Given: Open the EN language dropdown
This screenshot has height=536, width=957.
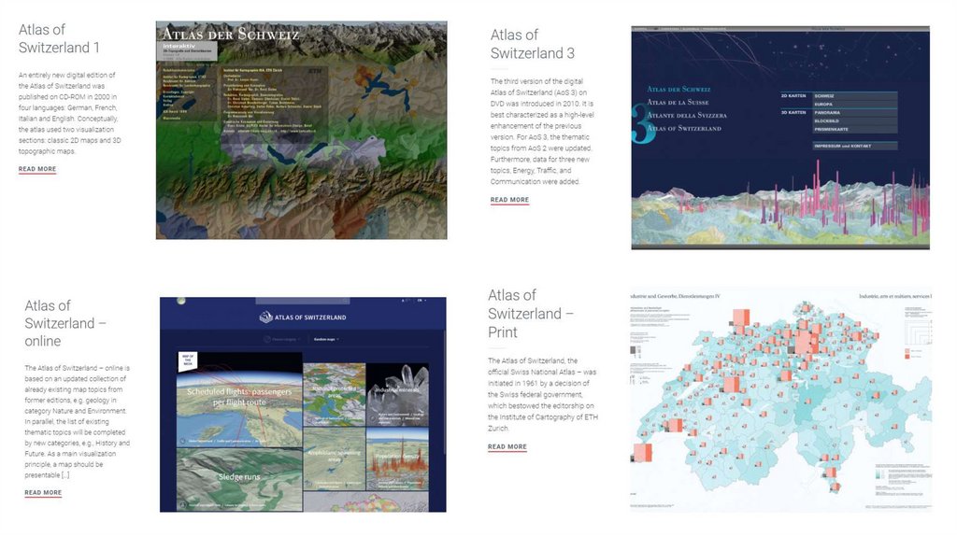Looking at the screenshot, I should [422, 301].
